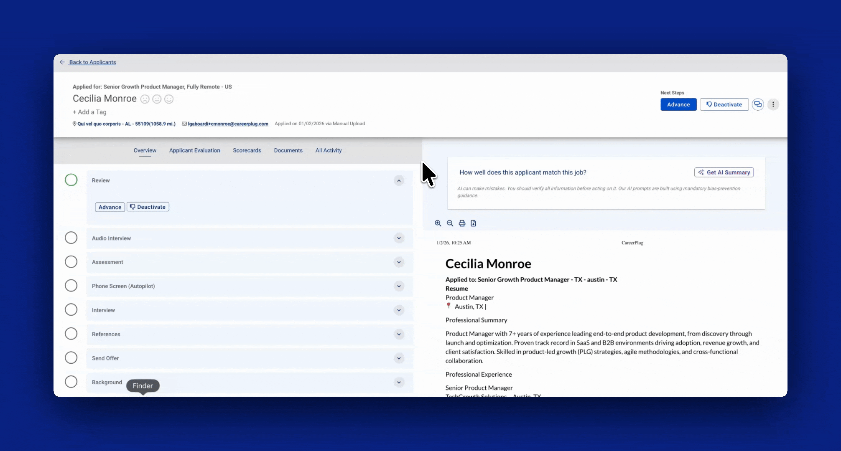Click Get AI Summary button

[724, 172]
